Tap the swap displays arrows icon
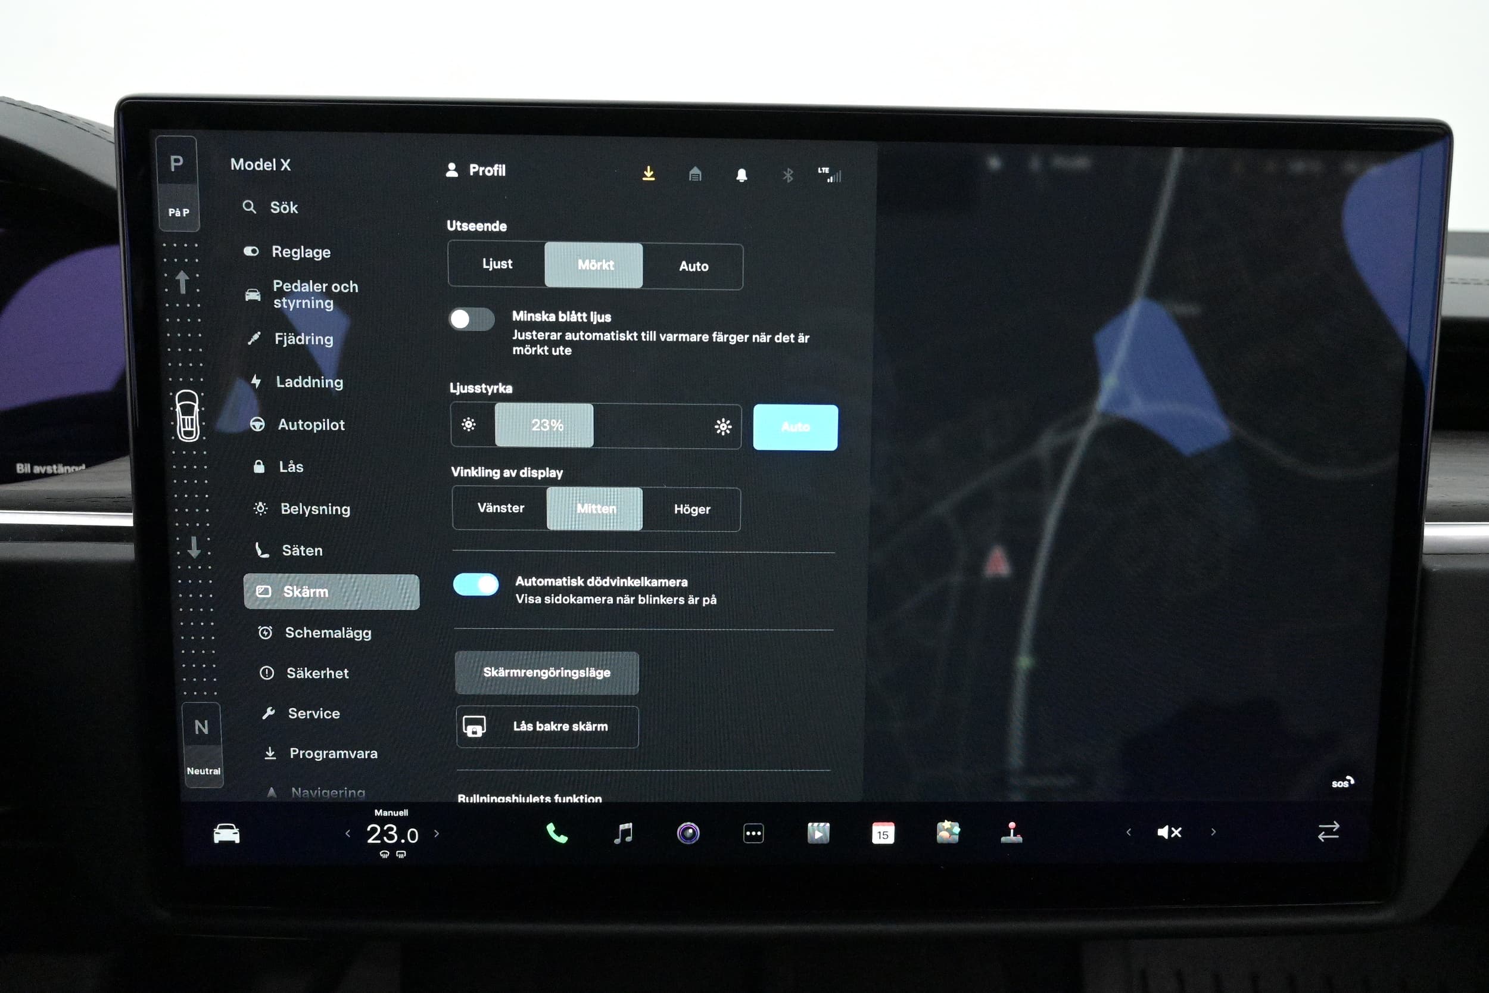The width and height of the screenshot is (1489, 993). tap(1328, 832)
